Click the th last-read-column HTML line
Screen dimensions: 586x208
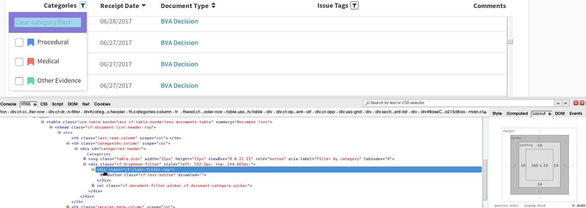pos(126,138)
